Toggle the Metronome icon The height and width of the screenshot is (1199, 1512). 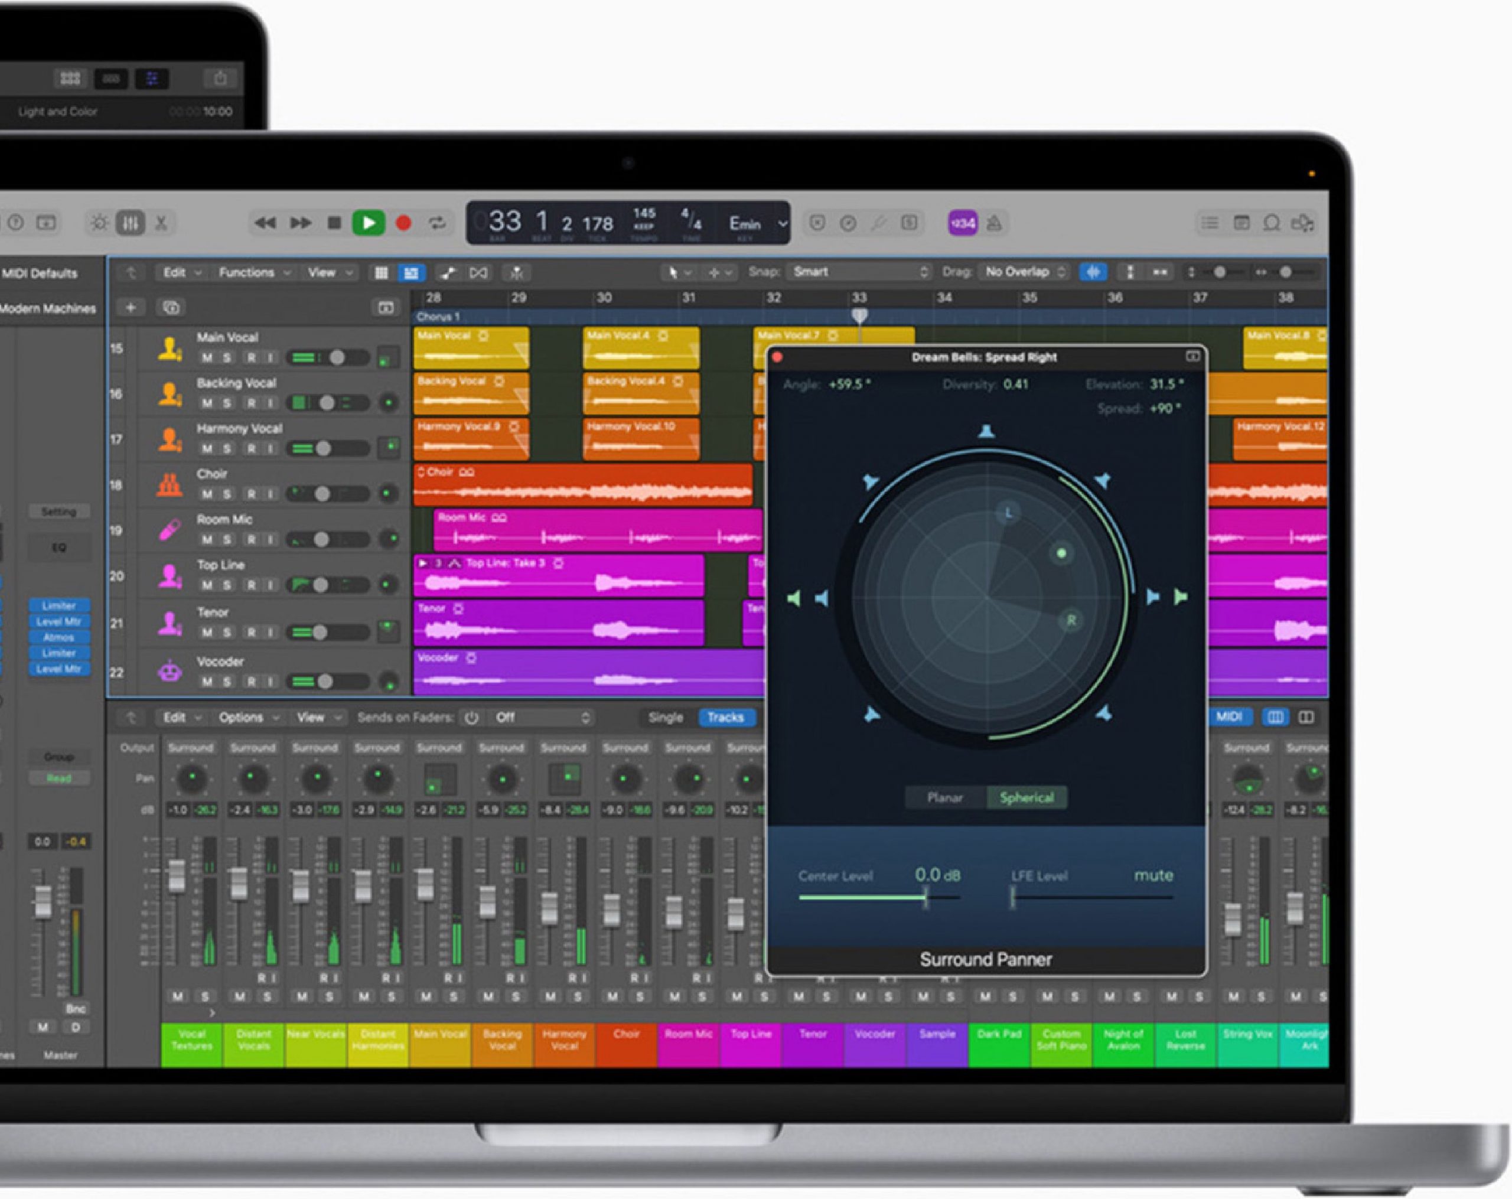tap(994, 223)
